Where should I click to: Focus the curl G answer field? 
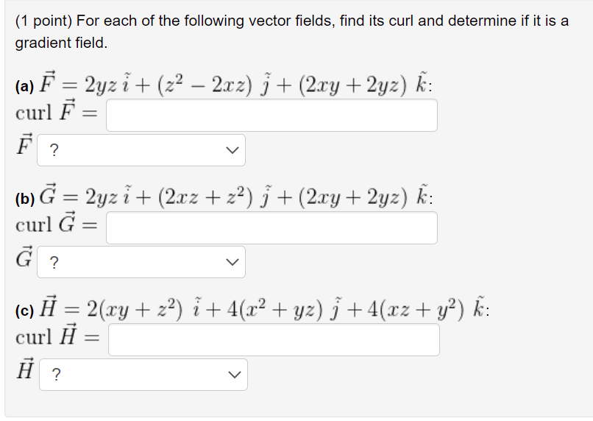(x=271, y=227)
